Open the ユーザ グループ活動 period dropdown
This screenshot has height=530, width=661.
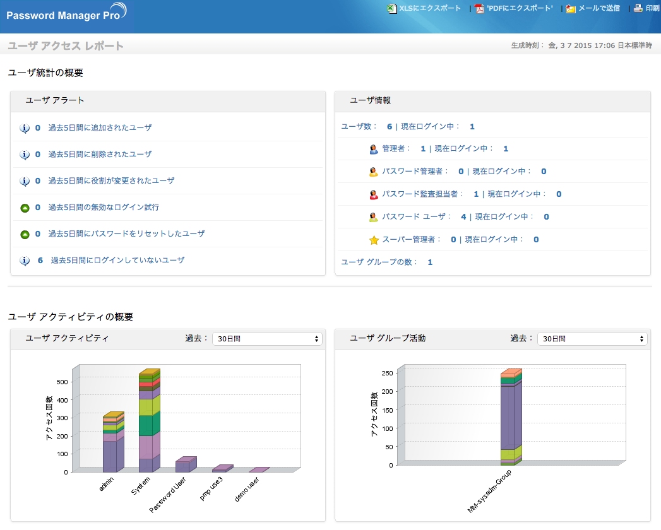click(592, 339)
